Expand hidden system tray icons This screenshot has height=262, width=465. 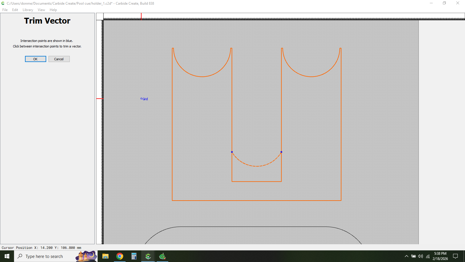coord(406,256)
